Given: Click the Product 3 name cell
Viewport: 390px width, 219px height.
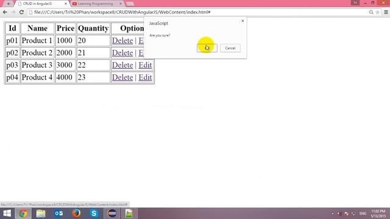Looking at the screenshot, I should [x=37, y=65].
